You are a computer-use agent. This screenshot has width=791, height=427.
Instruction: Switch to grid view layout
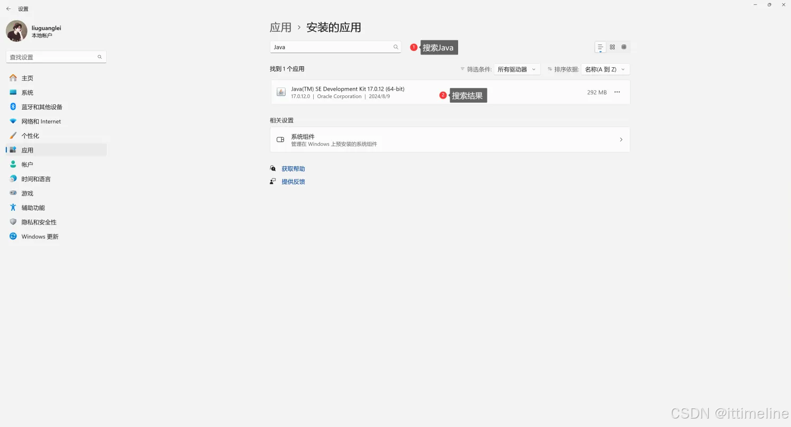coord(612,47)
